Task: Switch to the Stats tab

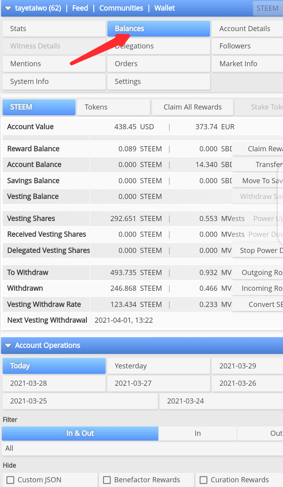Action: [54, 29]
